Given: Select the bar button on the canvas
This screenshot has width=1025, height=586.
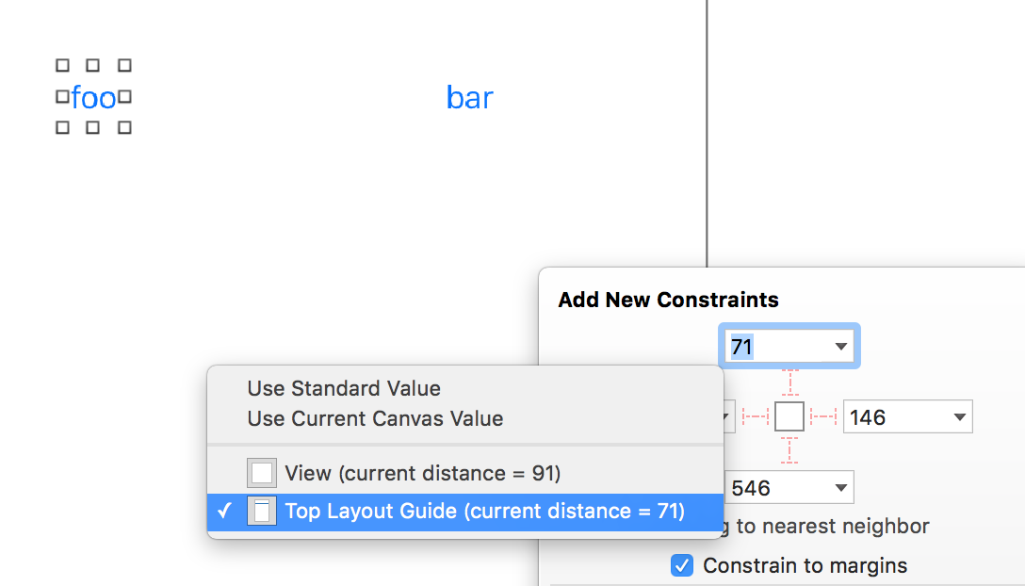Looking at the screenshot, I should [469, 97].
